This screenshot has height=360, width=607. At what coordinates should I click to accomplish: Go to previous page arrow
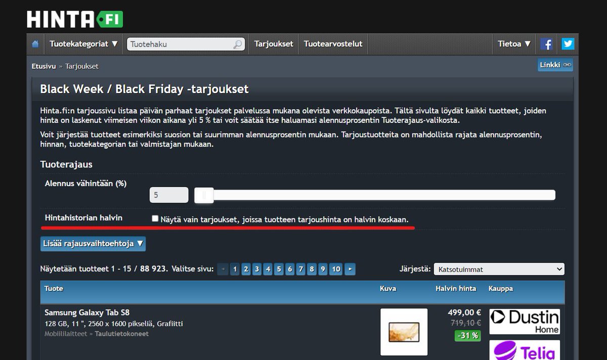pyautogui.click(x=223, y=269)
